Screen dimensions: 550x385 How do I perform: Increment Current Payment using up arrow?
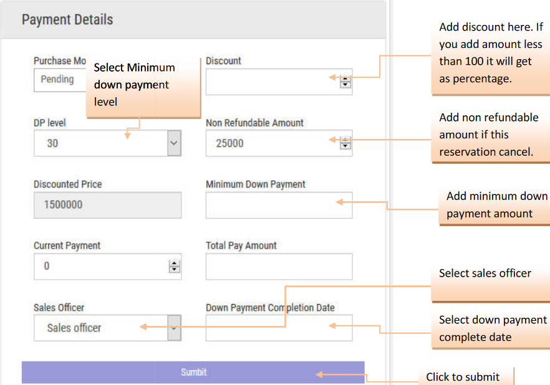175,263
